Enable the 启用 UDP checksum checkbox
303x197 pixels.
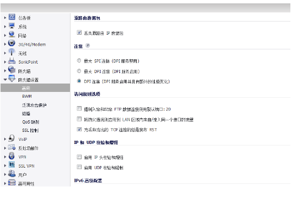[x=79, y=167]
